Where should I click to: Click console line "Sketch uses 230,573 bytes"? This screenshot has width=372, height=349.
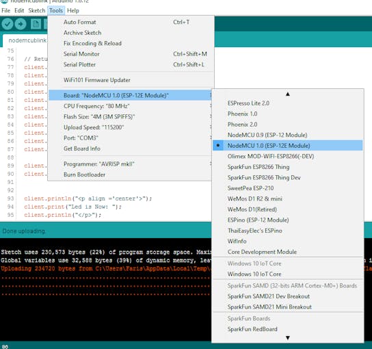106,252
